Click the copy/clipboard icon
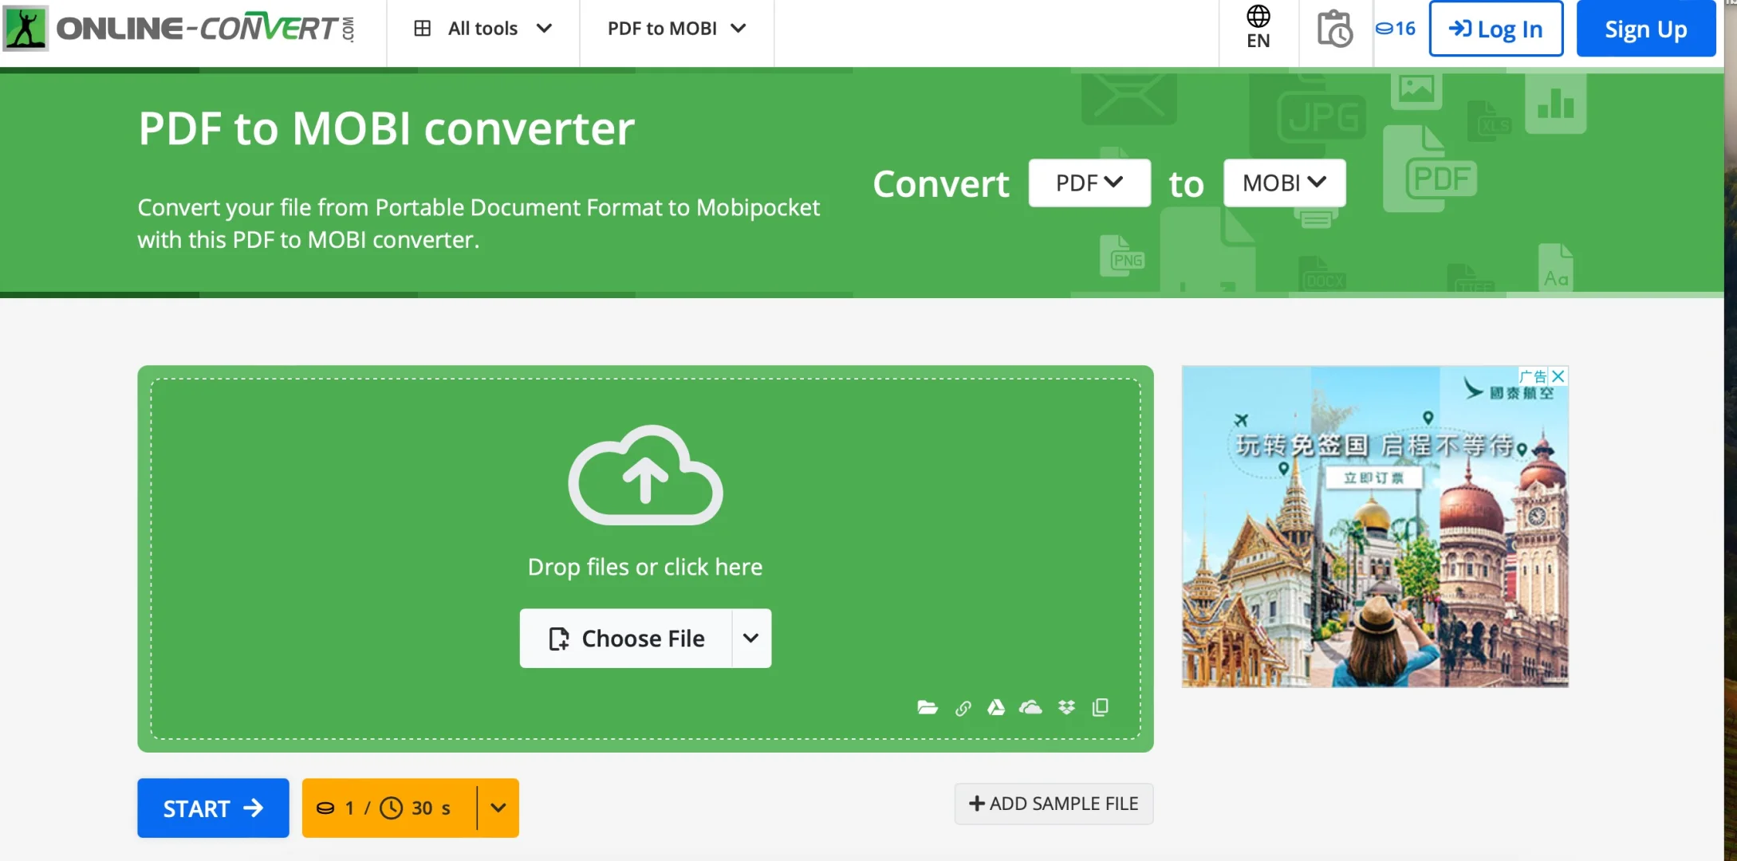This screenshot has width=1737, height=861. click(1101, 706)
